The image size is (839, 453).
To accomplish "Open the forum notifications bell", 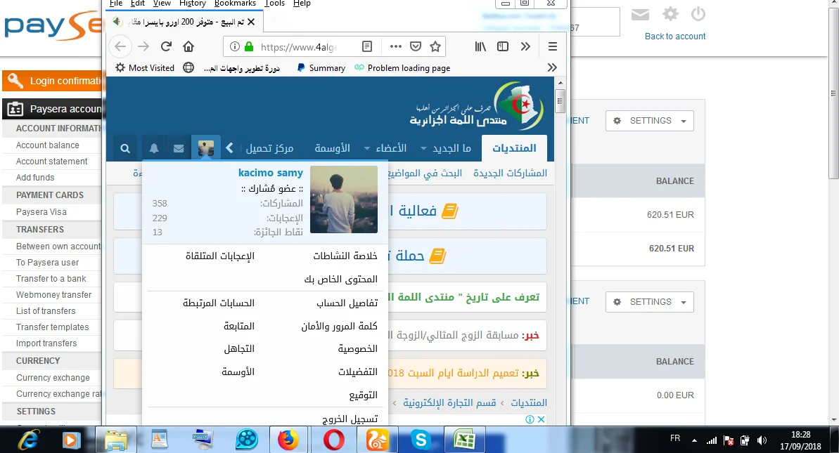I will coord(154,149).
